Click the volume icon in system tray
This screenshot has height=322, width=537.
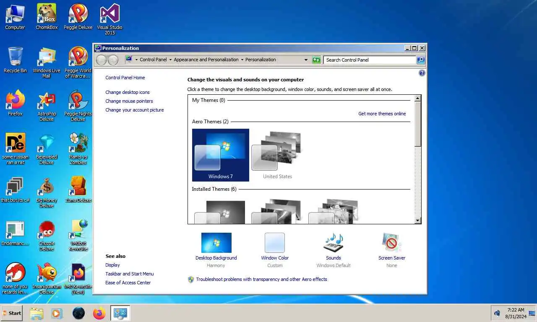(498, 313)
